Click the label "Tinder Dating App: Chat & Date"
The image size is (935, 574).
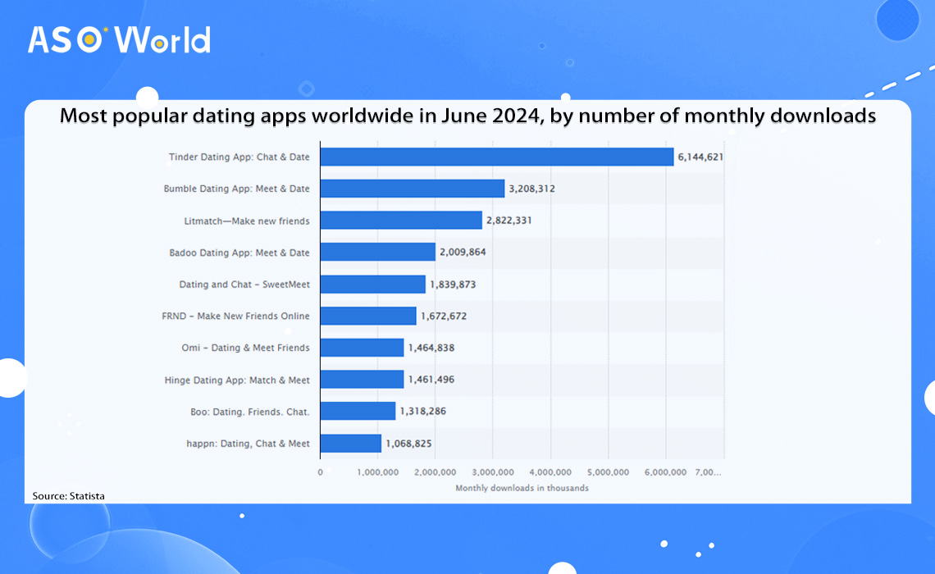[239, 157]
